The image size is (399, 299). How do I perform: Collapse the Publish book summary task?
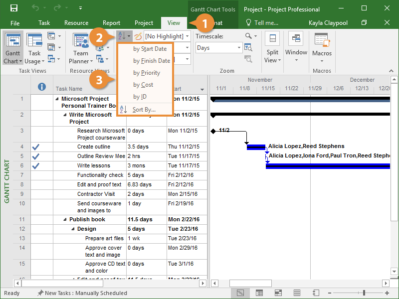click(x=65, y=220)
